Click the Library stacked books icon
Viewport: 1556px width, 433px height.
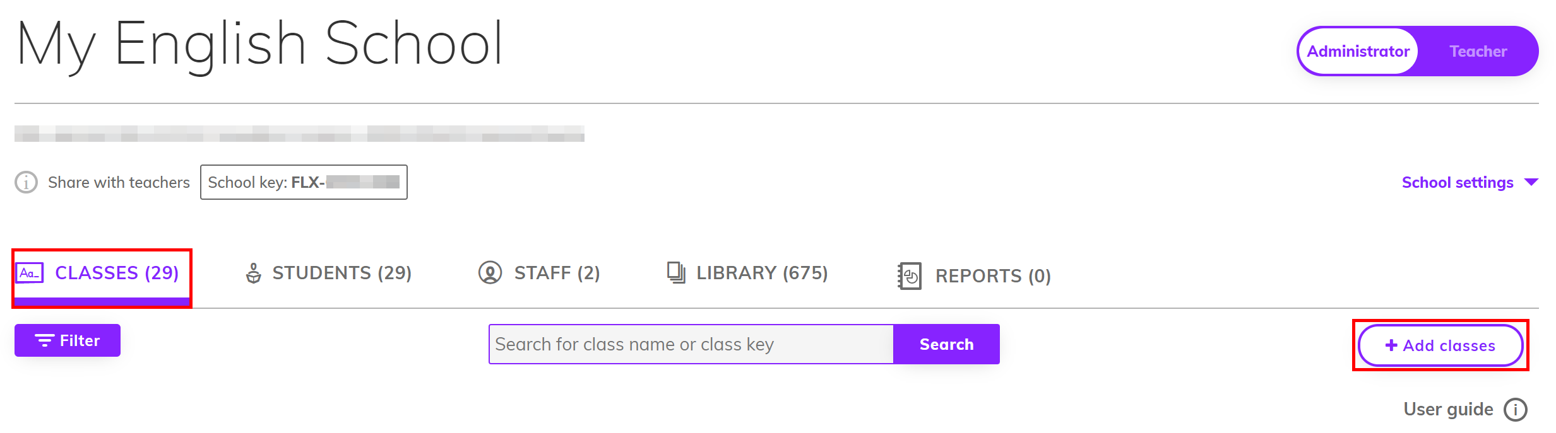click(675, 272)
